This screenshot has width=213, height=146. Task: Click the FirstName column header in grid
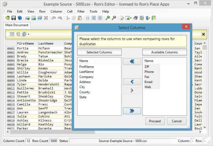click(27, 44)
